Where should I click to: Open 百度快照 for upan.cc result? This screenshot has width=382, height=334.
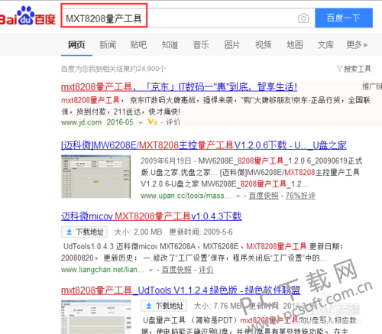point(264,196)
